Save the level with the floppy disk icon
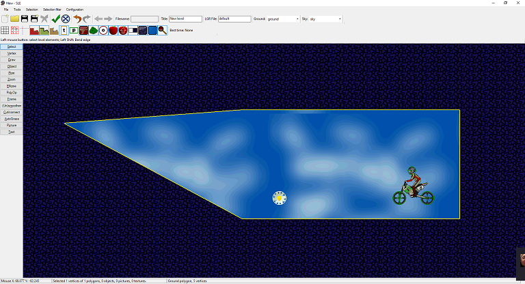525x284 pixels. pos(25,18)
